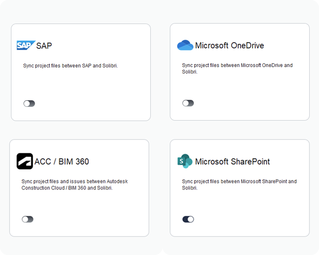Open the Microsoft OneDrive heading

point(230,45)
